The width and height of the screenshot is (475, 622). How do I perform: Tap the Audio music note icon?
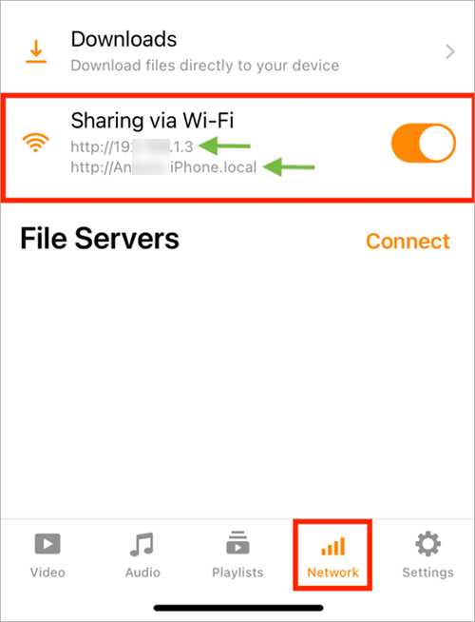coord(142,544)
